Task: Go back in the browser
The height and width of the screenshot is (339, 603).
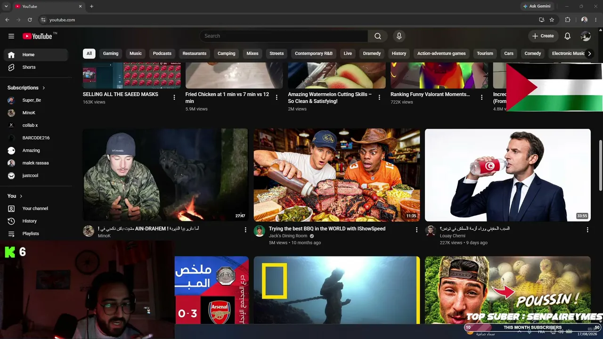Action: coord(7,20)
